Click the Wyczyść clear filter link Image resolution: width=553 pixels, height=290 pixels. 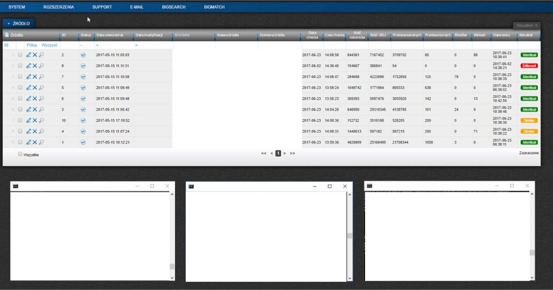pyautogui.click(x=49, y=45)
